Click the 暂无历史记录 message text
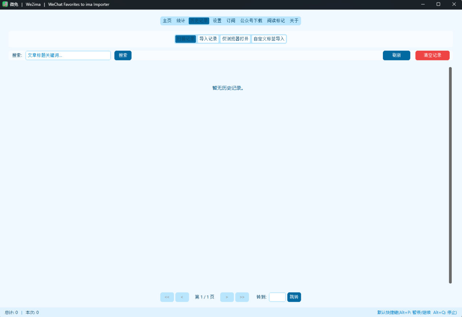 coord(228,88)
